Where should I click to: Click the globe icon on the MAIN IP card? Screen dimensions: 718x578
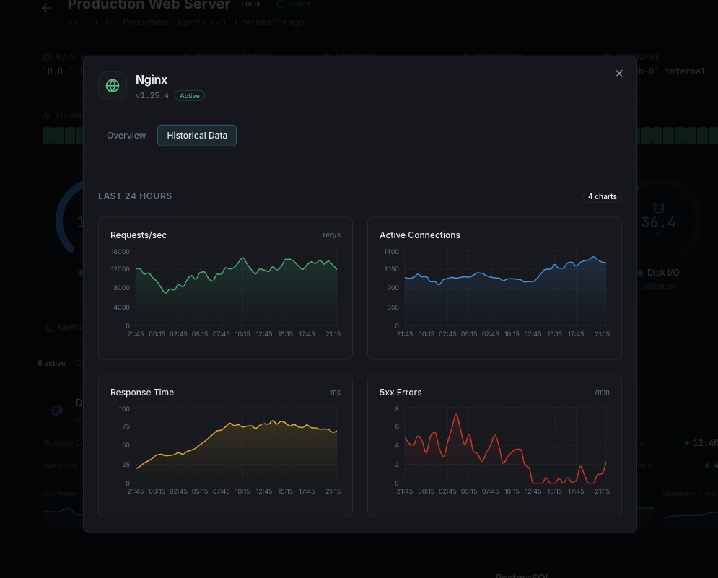[x=46, y=56]
